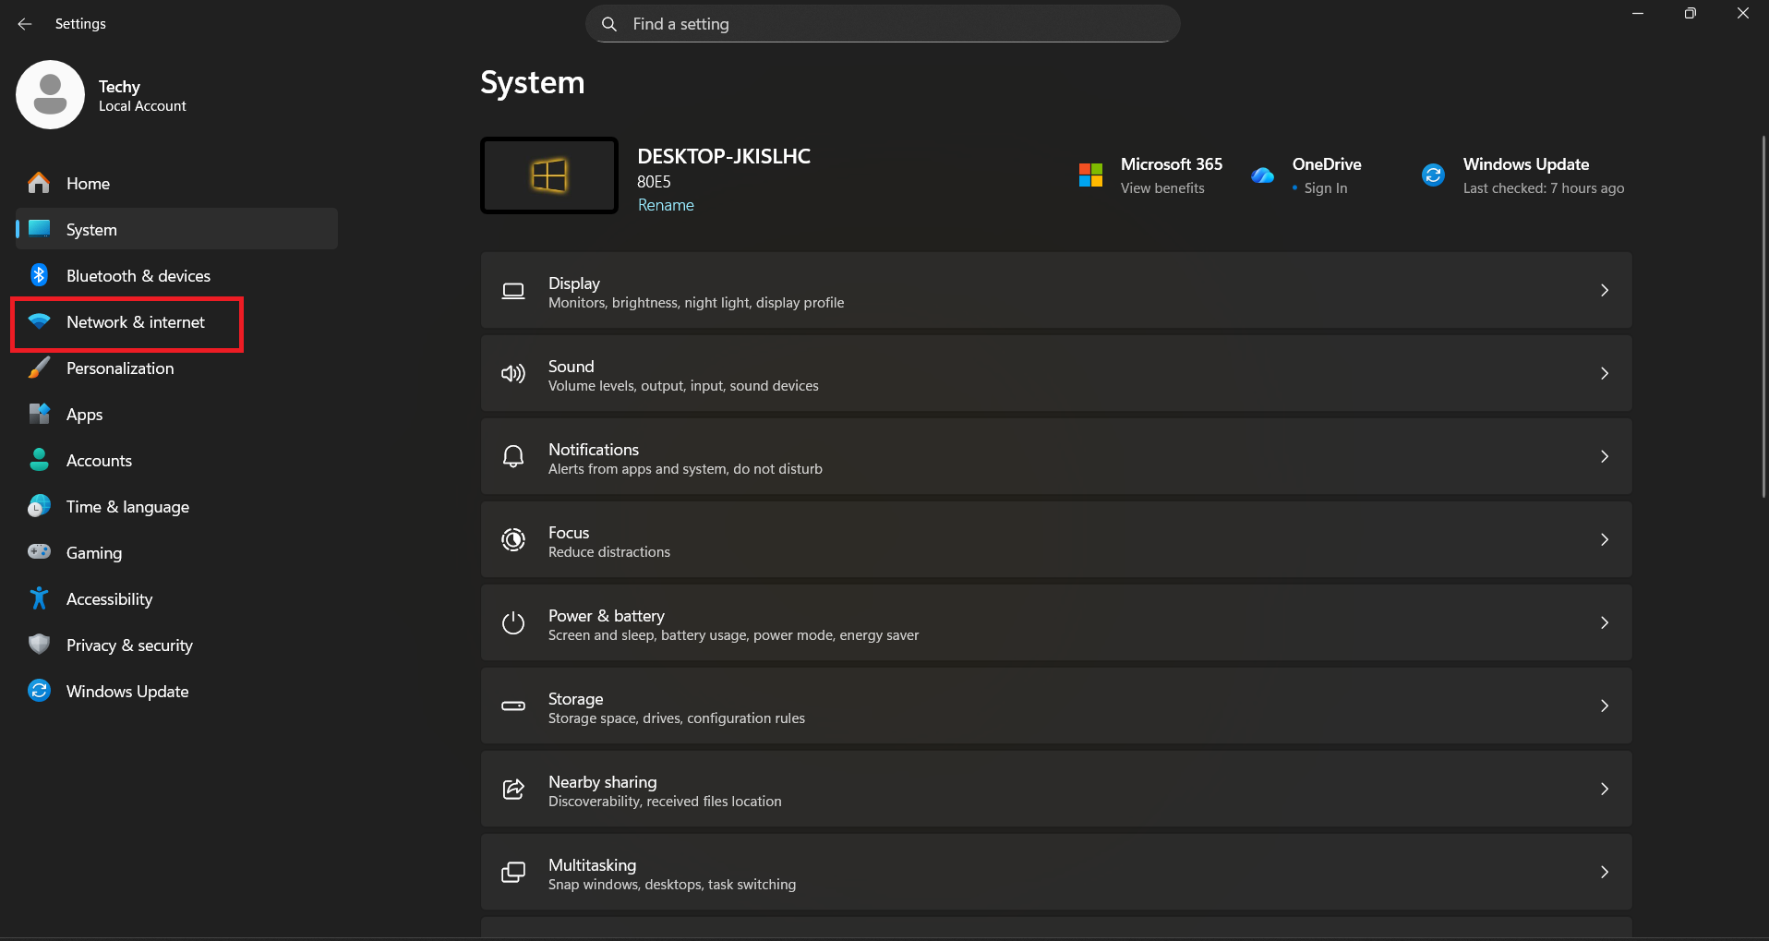Expand the Storage row chevron
1769x941 pixels.
(x=1604, y=706)
